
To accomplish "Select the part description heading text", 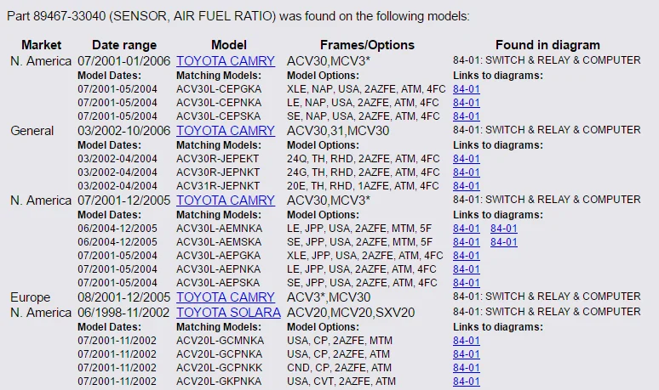I will (238, 16).
